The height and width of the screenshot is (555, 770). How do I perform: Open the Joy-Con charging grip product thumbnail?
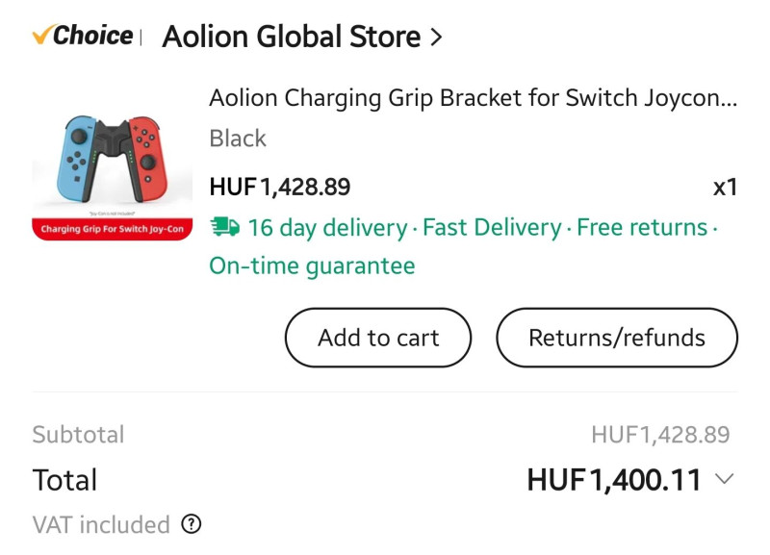[x=114, y=170]
